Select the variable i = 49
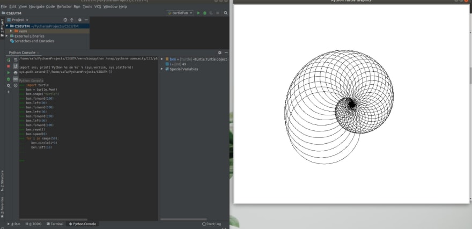This screenshot has height=229, width=472. 176,64
